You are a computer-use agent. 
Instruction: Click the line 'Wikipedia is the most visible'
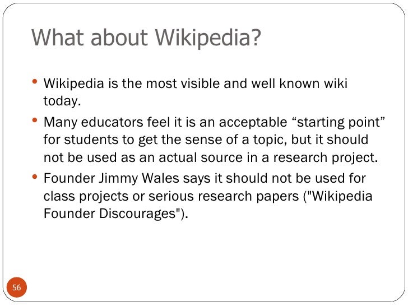(x=196, y=84)
